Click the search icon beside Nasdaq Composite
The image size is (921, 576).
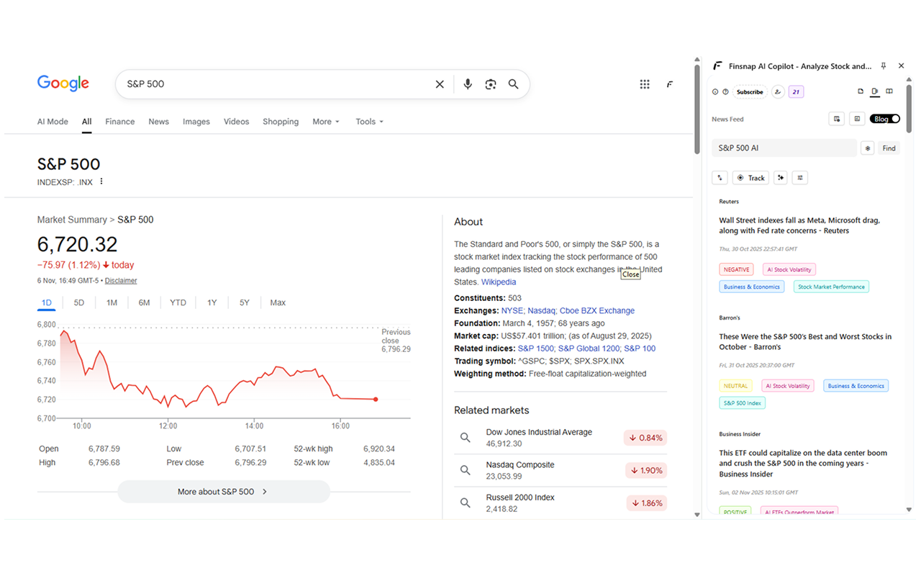pyautogui.click(x=466, y=470)
